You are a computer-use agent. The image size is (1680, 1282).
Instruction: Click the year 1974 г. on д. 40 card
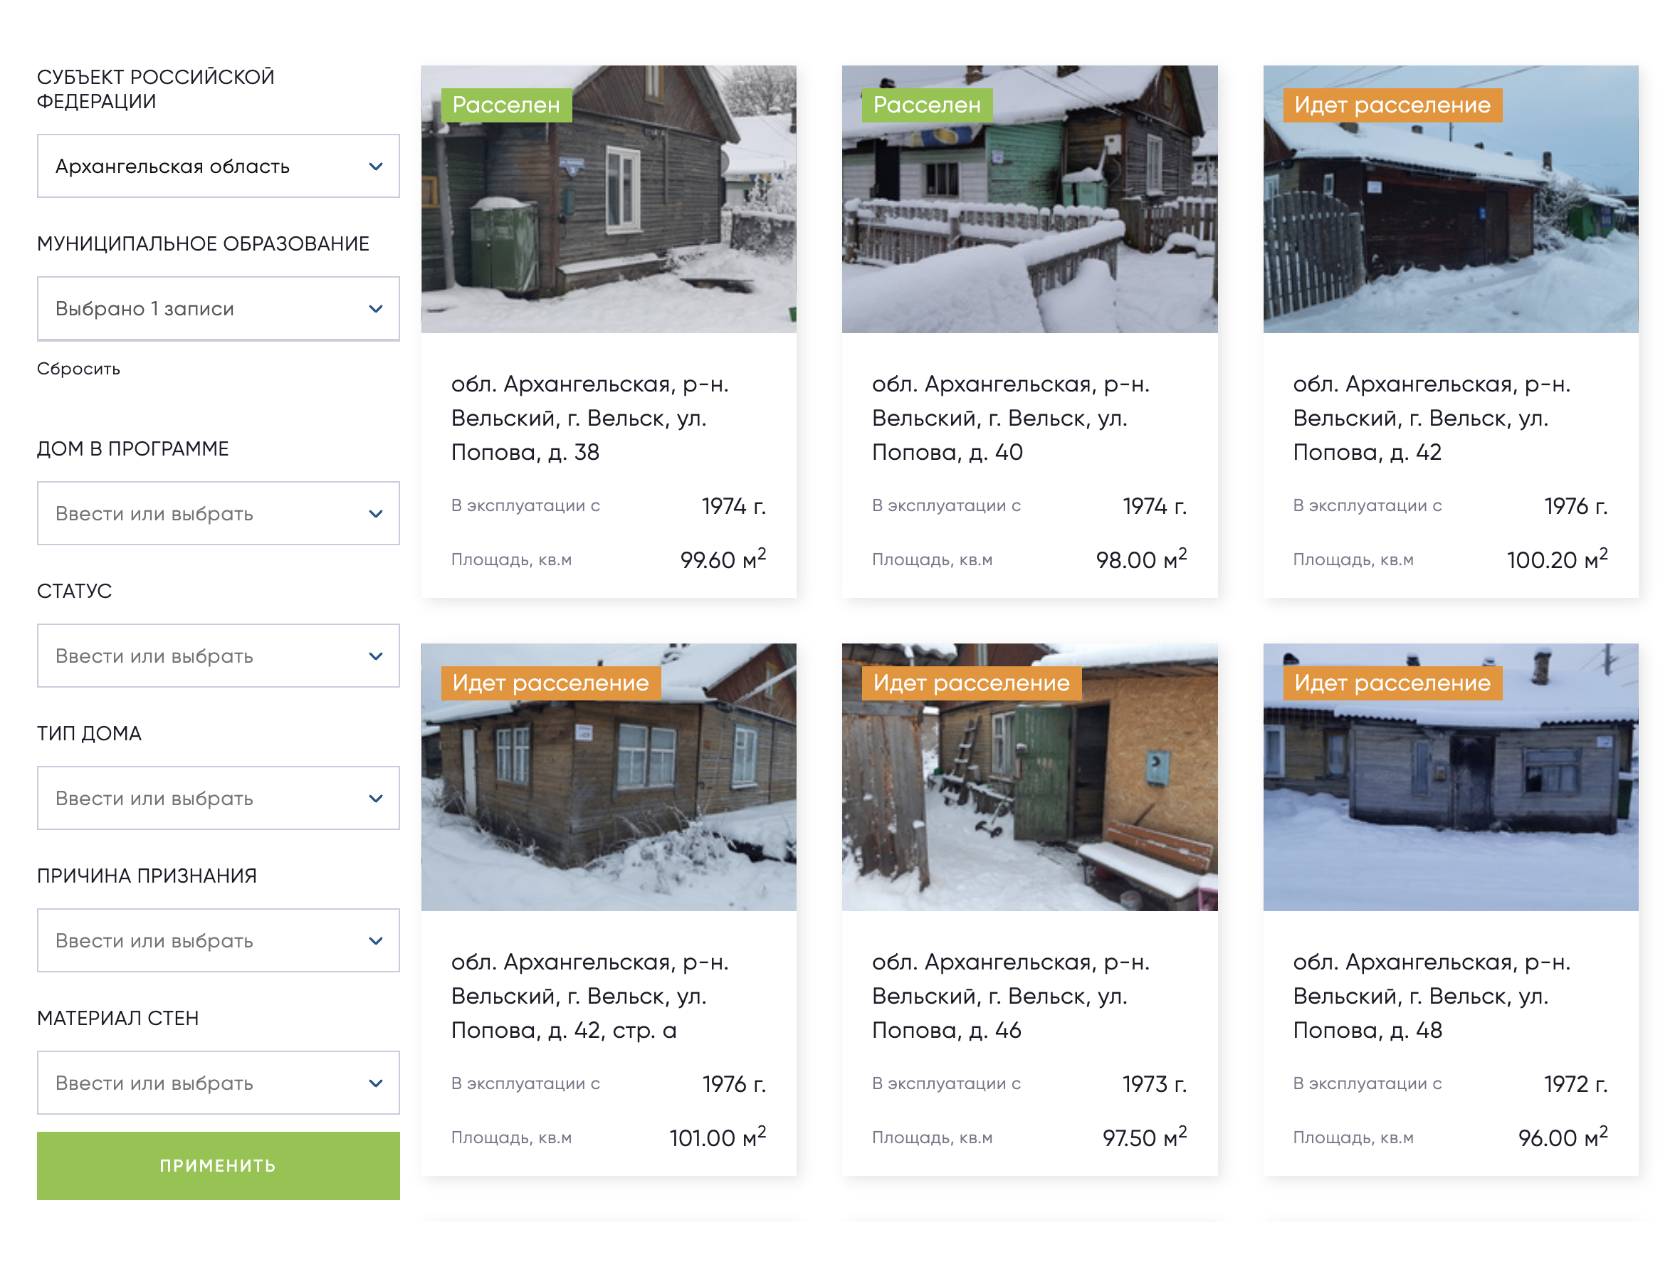pos(1155,506)
